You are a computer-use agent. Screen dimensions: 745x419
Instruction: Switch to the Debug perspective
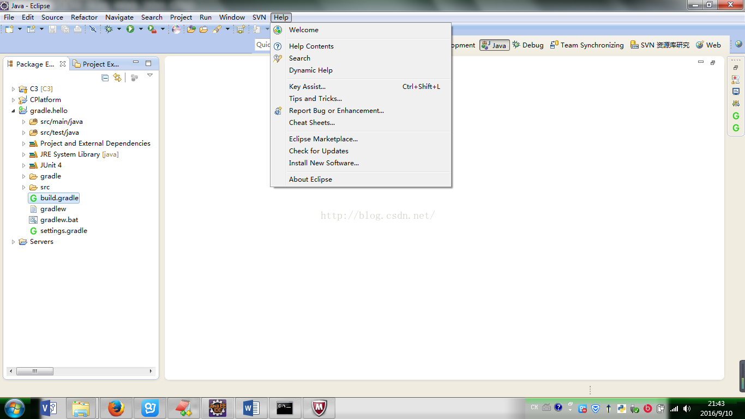(x=528, y=45)
